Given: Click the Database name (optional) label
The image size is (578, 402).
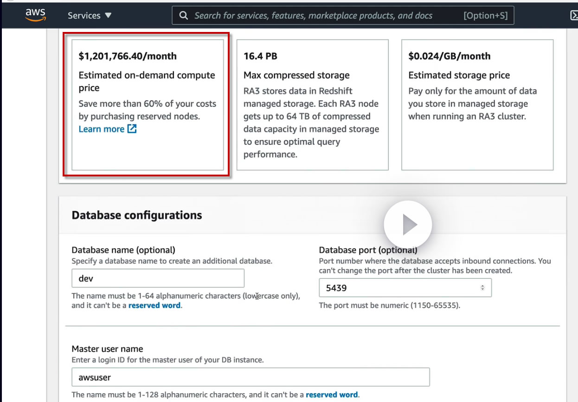Looking at the screenshot, I should pyautogui.click(x=123, y=250).
